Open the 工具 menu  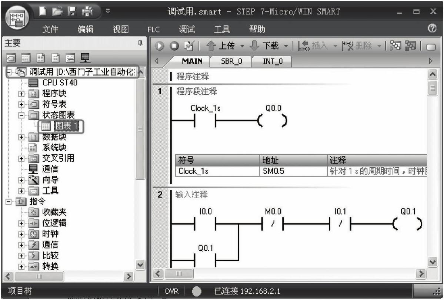(222, 29)
